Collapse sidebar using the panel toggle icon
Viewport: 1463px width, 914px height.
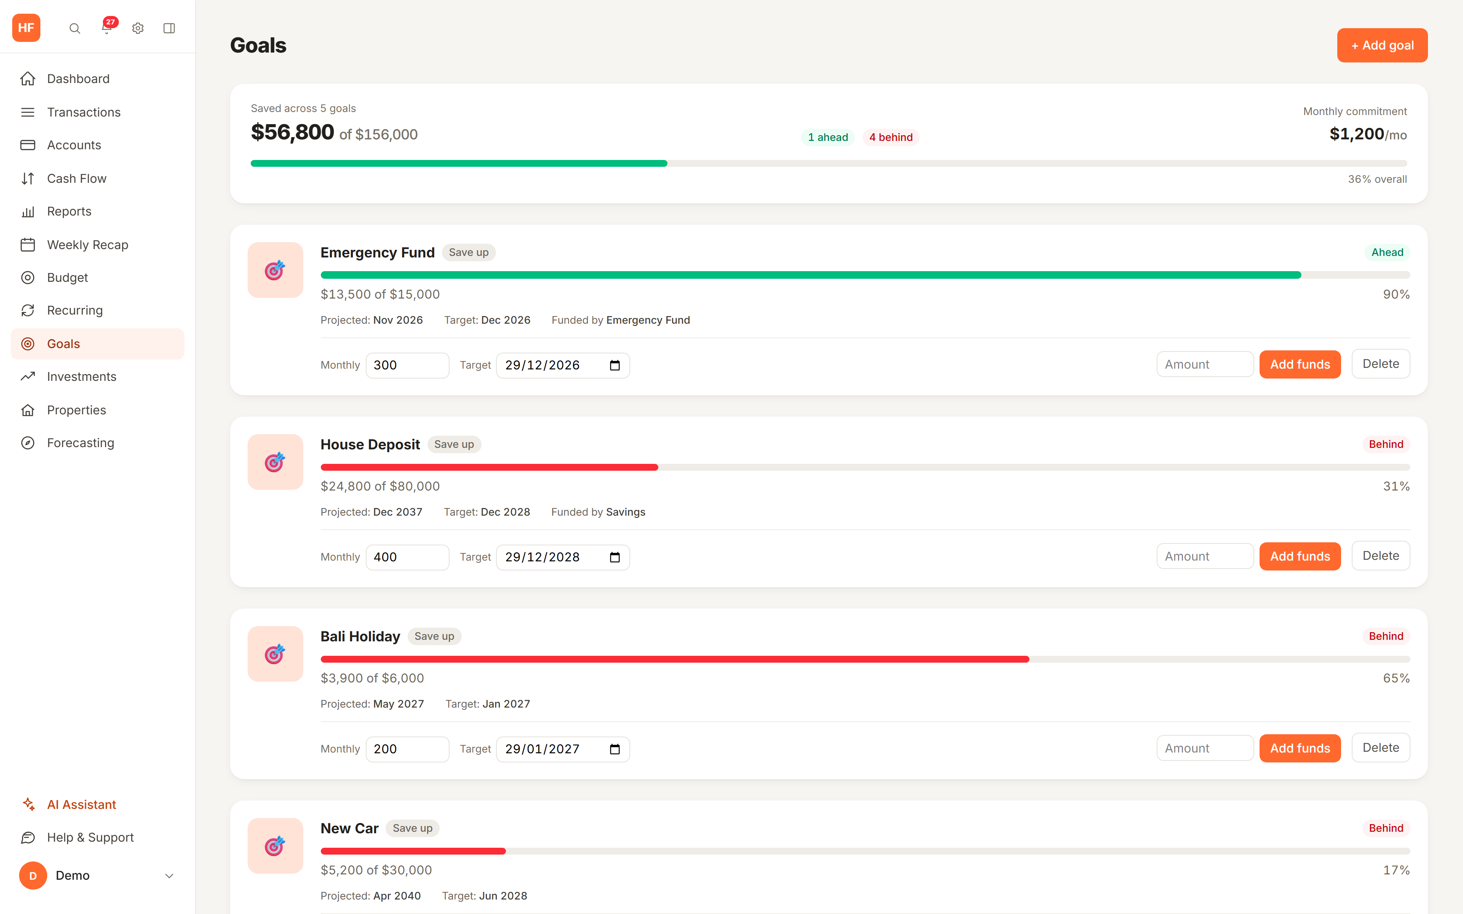169,29
